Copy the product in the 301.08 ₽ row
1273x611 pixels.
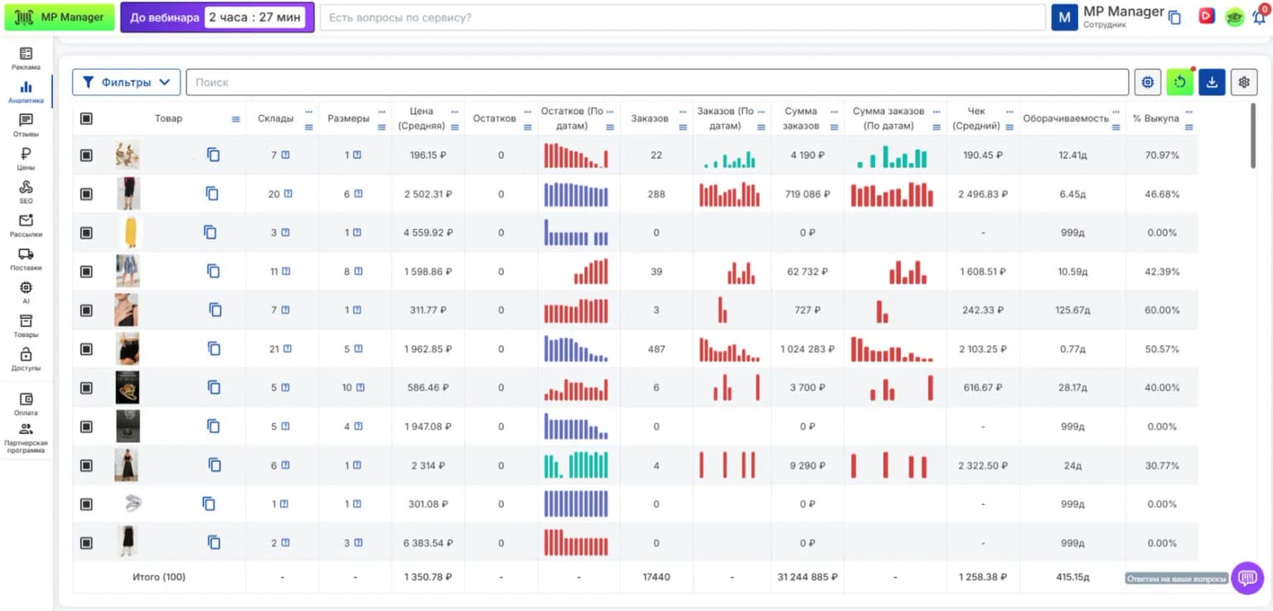209,503
